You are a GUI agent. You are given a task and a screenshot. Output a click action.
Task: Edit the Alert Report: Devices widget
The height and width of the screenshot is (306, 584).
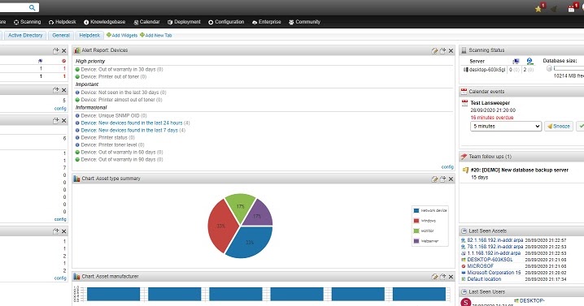click(x=434, y=50)
